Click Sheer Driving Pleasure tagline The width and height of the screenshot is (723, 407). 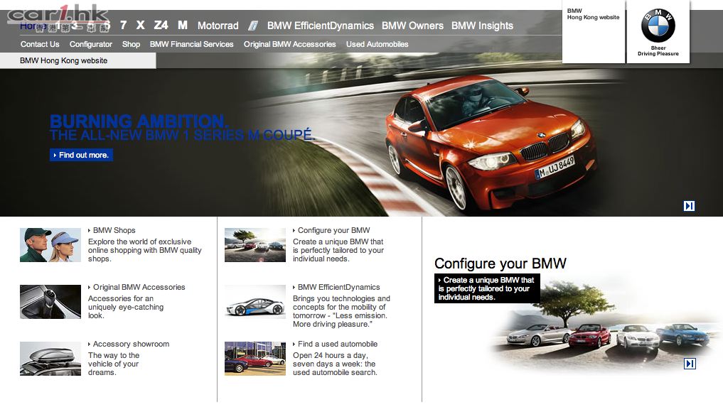[x=658, y=50]
